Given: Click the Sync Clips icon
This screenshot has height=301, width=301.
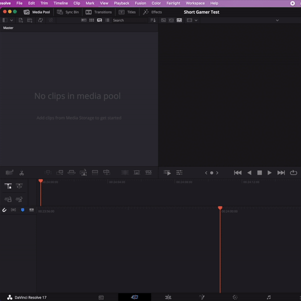Looking at the screenshot, I should (x=41, y=20).
